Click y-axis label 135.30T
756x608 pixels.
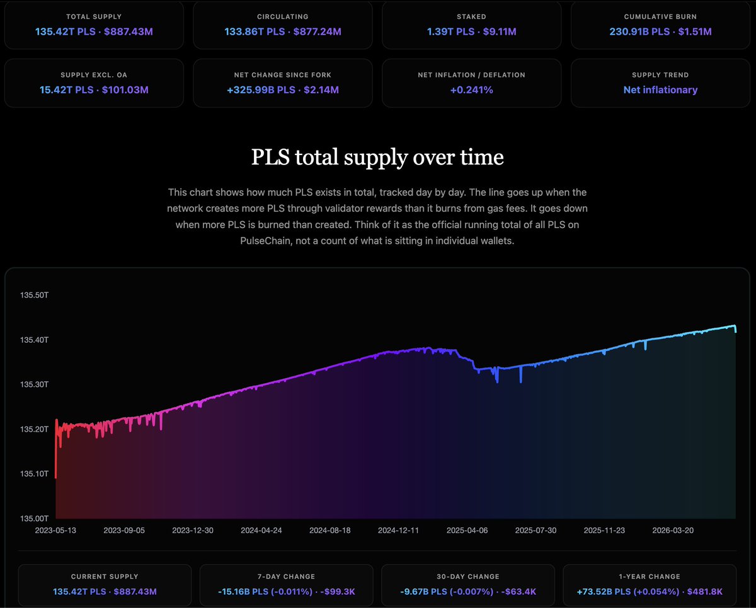(35, 384)
